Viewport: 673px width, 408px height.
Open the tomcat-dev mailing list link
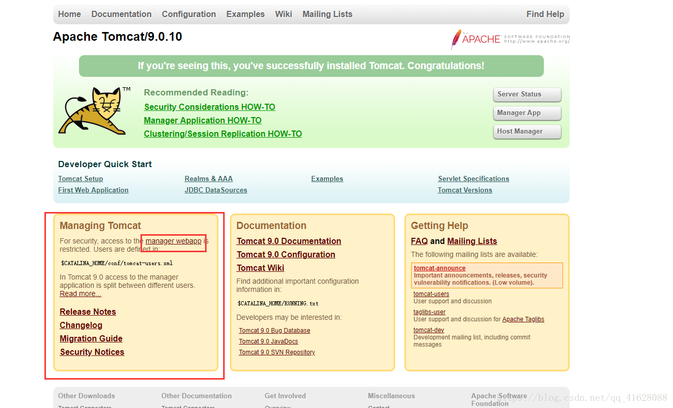(429, 330)
